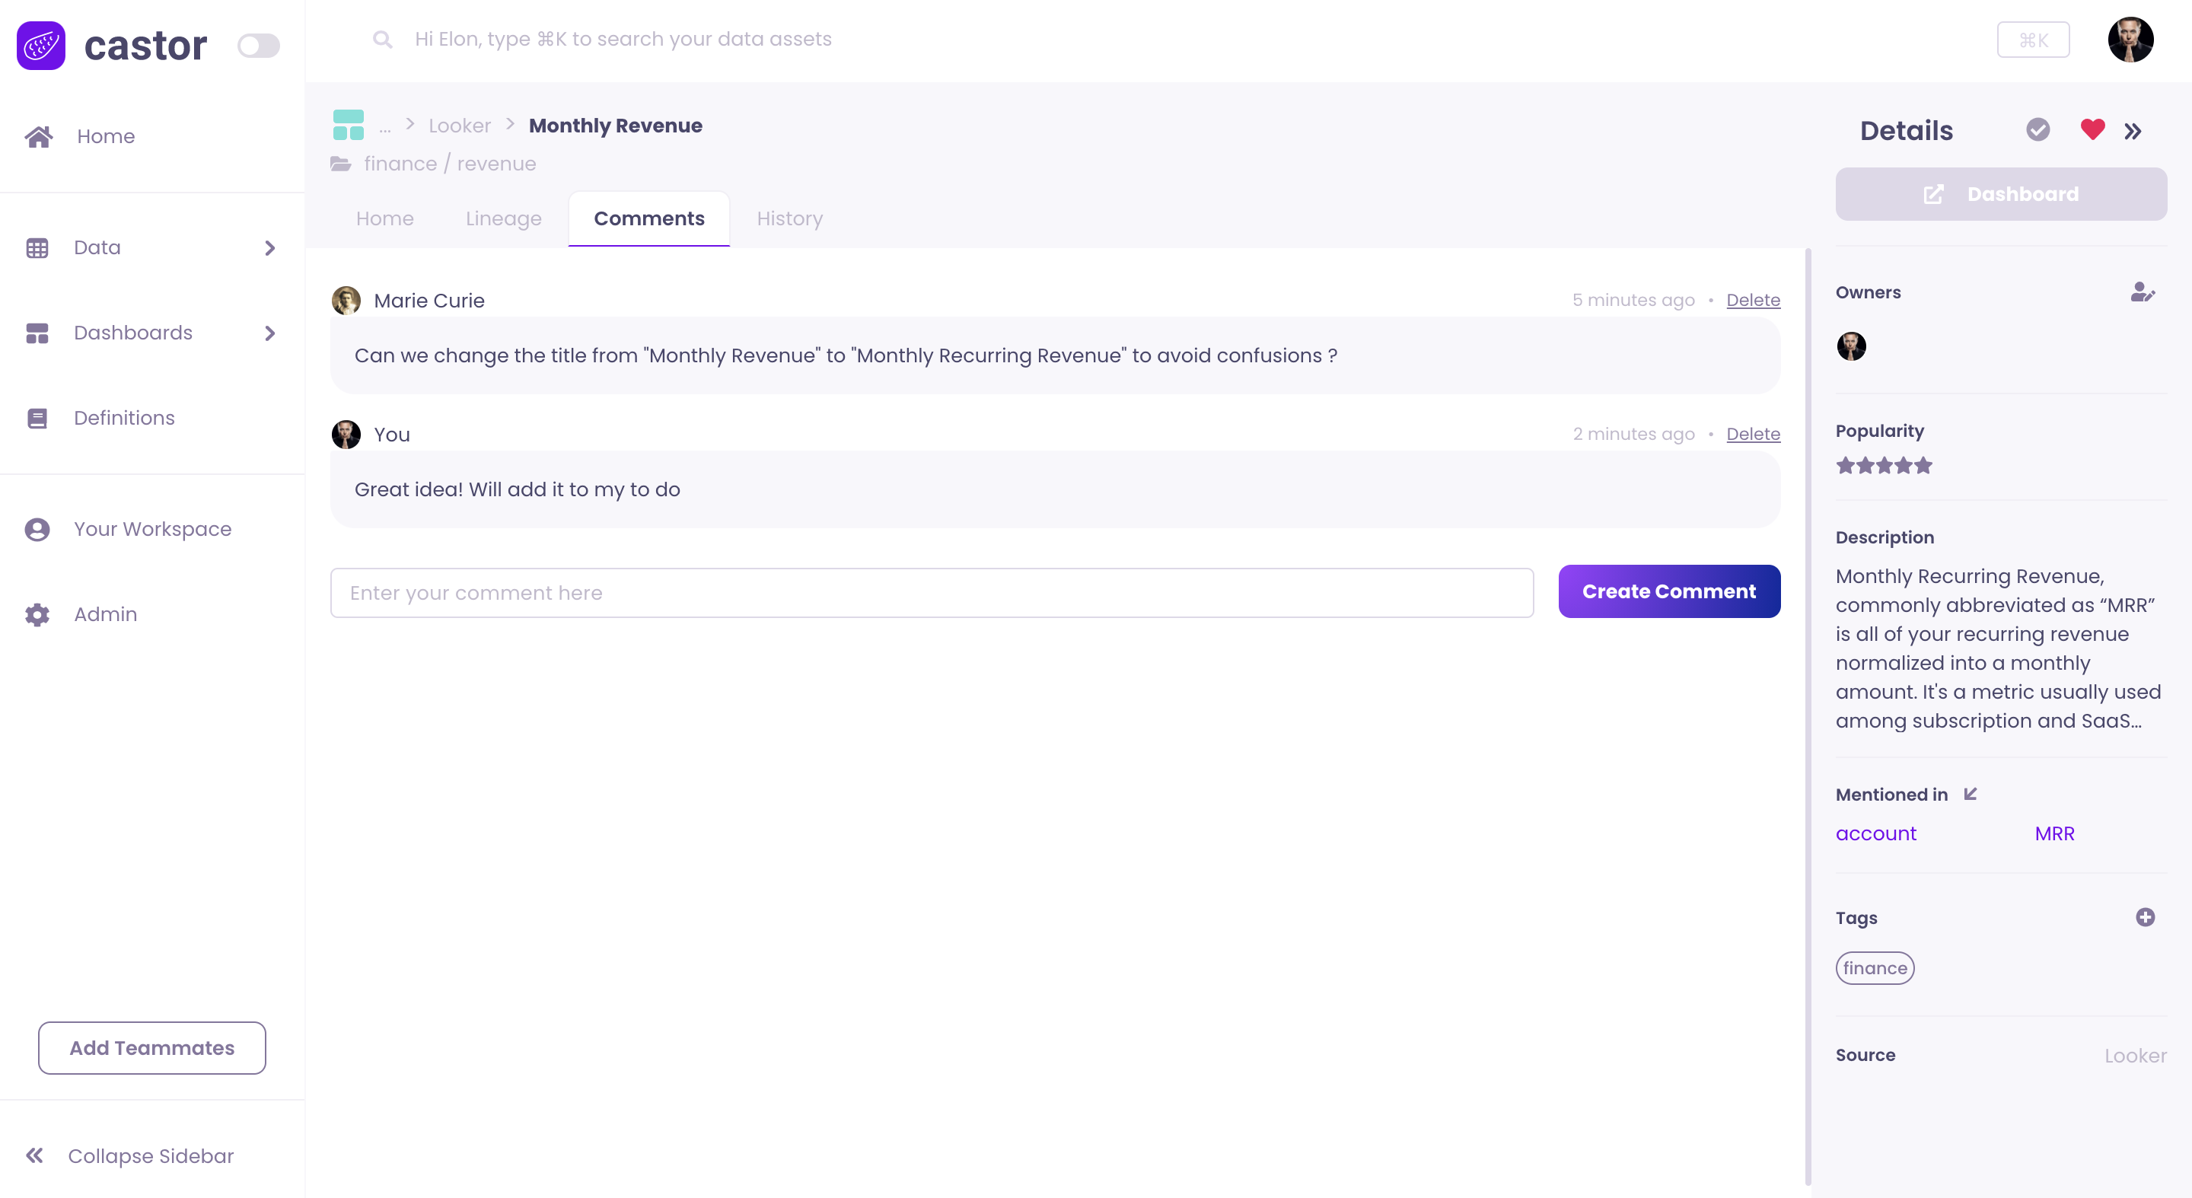Open the Admin gear icon
The image size is (2192, 1198).
(37, 614)
